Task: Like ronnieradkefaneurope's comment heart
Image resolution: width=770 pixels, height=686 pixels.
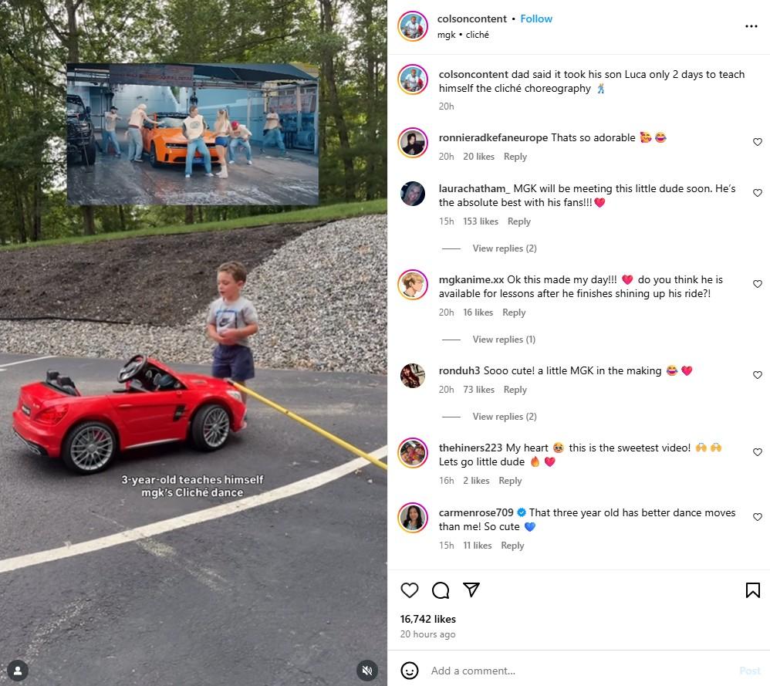Action: (757, 142)
